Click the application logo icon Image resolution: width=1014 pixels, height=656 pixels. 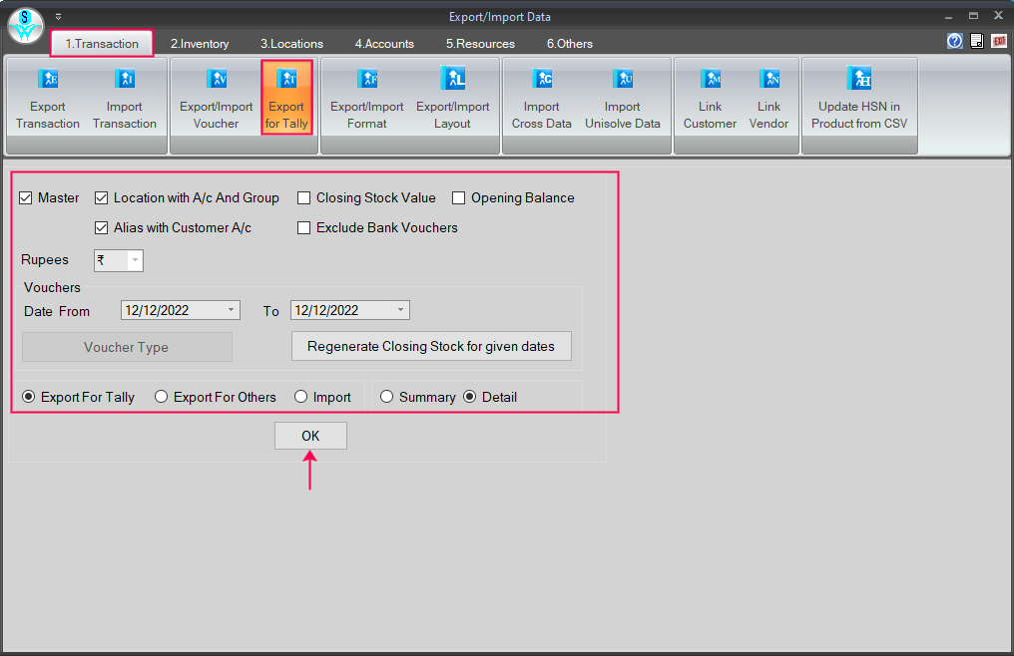(x=25, y=26)
